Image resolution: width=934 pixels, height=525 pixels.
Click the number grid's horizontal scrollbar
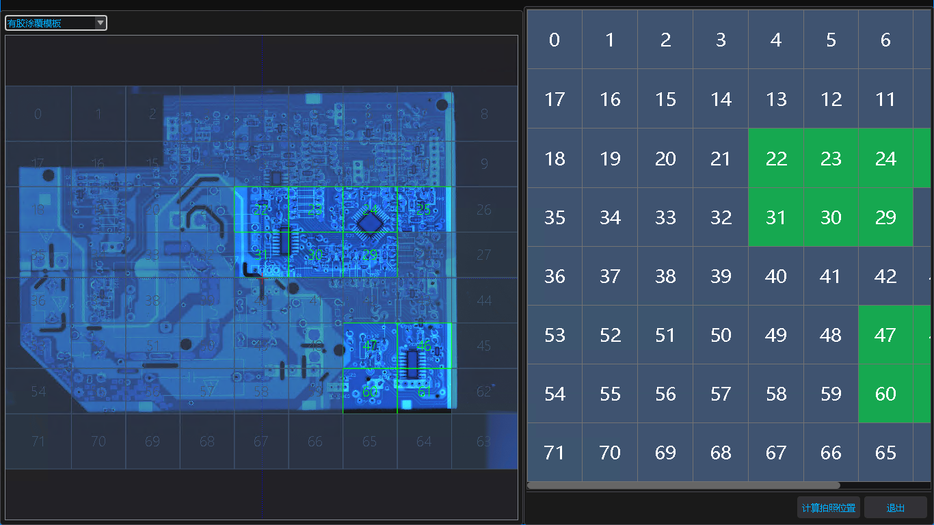[684, 485]
